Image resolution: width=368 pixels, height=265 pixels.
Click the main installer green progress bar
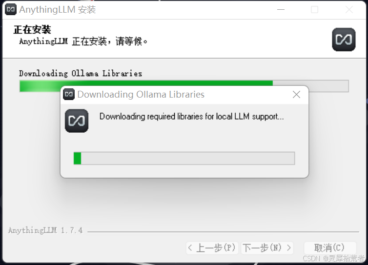point(184,86)
